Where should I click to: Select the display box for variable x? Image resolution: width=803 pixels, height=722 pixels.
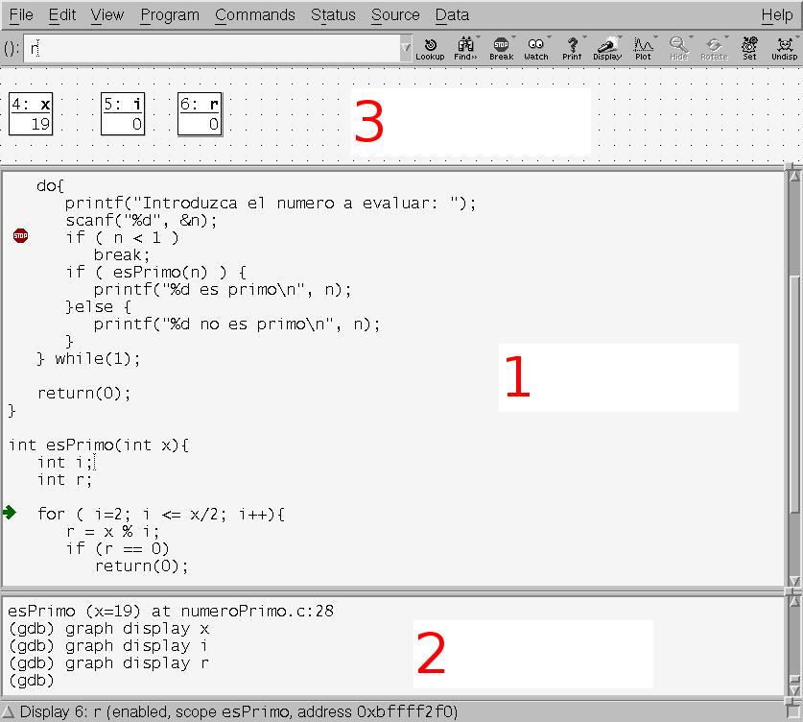click(31, 114)
